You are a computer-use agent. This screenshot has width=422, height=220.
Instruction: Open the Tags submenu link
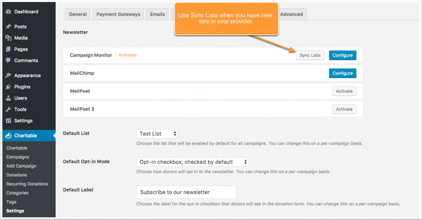pyautogui.click(x=11, y=202)
